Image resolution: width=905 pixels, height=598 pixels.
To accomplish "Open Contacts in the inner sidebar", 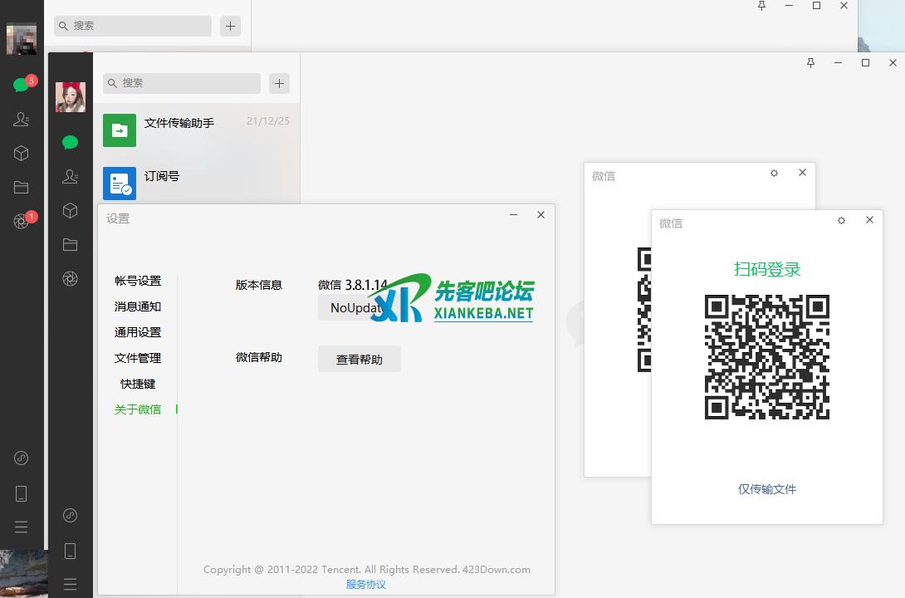I will (x=71, y=176).
